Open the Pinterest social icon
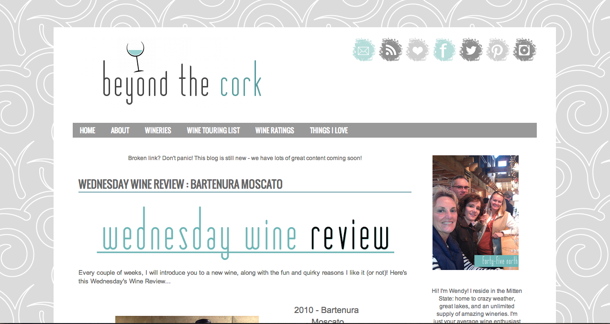610x324 pixels. pos(498,50)
